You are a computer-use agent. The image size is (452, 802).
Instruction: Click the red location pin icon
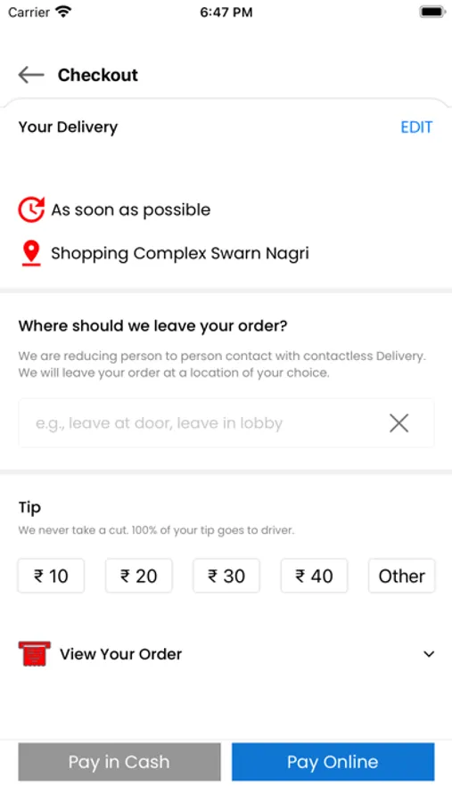pyautogui.click(x=31, y=254)
